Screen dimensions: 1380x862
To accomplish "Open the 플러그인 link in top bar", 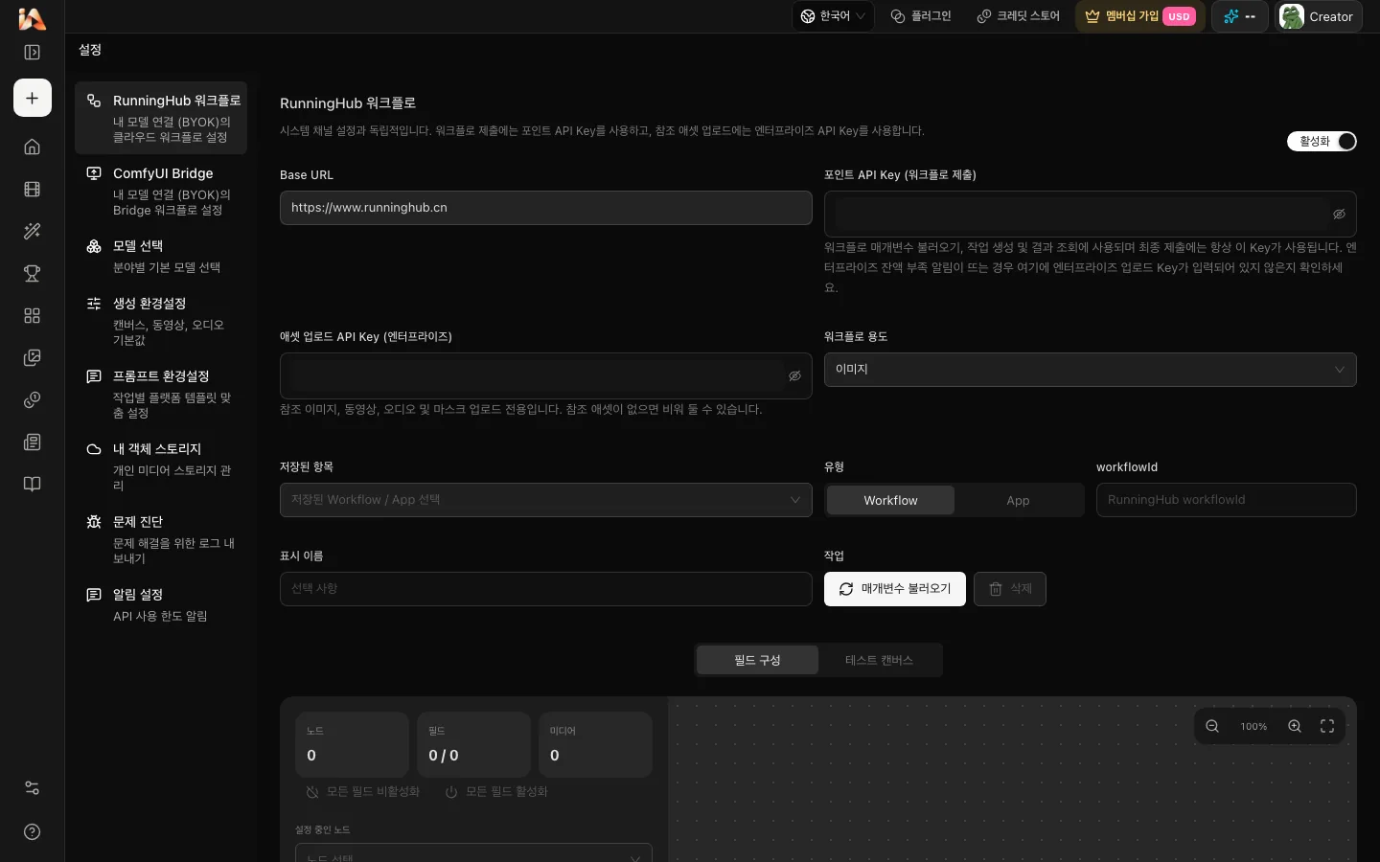I will pyautogui.click(x=921, y=16).
